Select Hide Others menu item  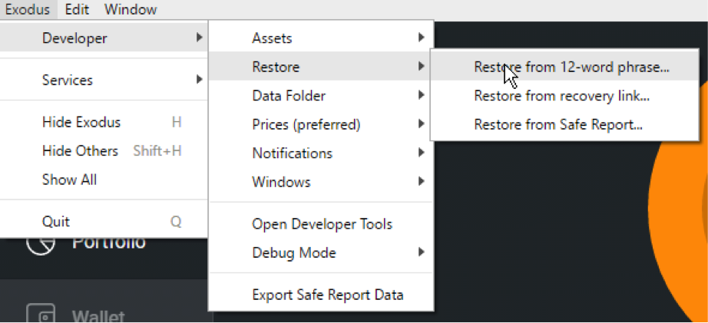(x=104, y=151)
